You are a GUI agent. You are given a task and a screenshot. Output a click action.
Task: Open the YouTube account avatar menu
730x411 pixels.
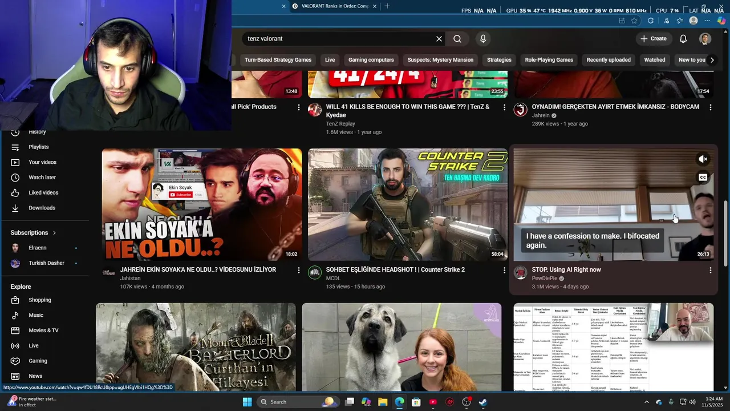(705, 39)
